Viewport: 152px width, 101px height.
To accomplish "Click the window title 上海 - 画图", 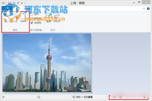I will point(77,3).
